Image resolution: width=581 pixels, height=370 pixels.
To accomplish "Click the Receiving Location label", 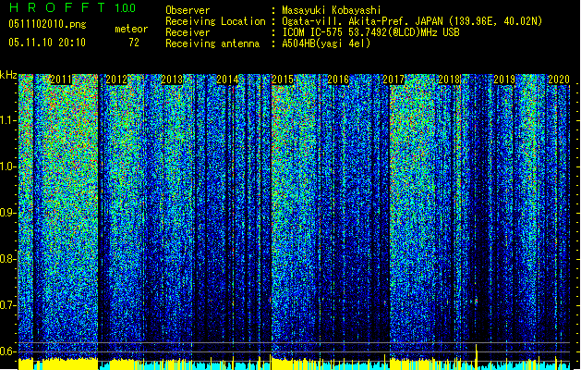I will point(215,21).
